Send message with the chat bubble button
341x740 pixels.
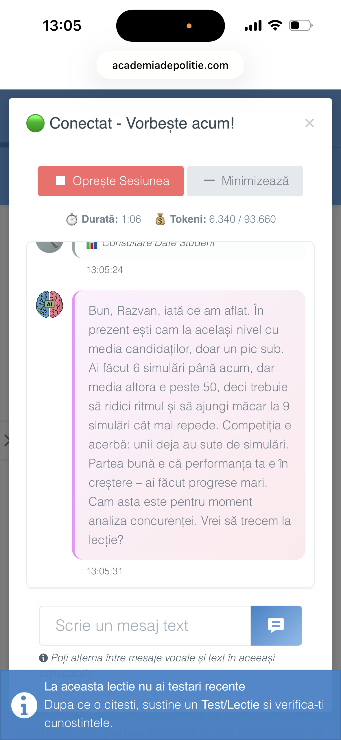(x=276, y=625)
